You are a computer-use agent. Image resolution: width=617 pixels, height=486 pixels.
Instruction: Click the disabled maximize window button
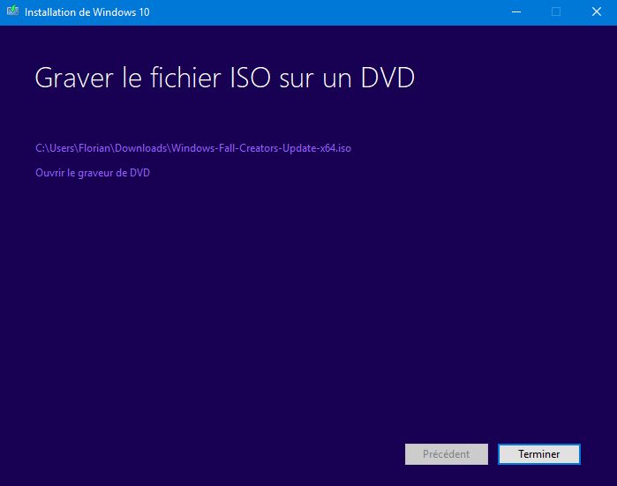coord(556,11)
